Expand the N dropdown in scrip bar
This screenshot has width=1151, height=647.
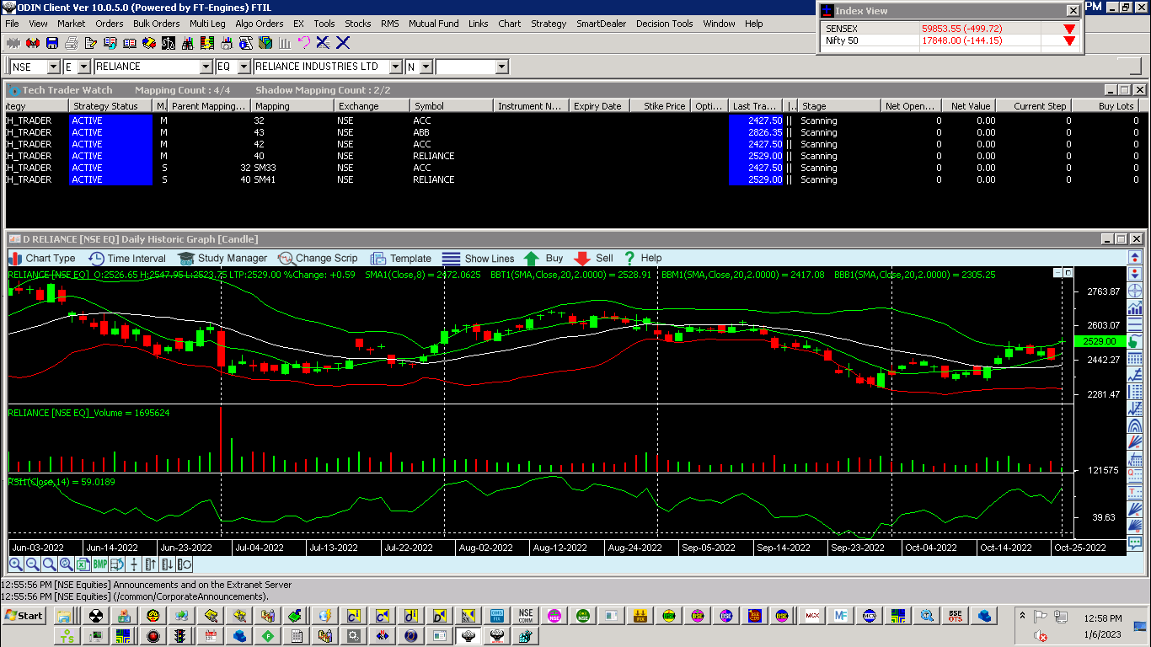coord(426,67)
